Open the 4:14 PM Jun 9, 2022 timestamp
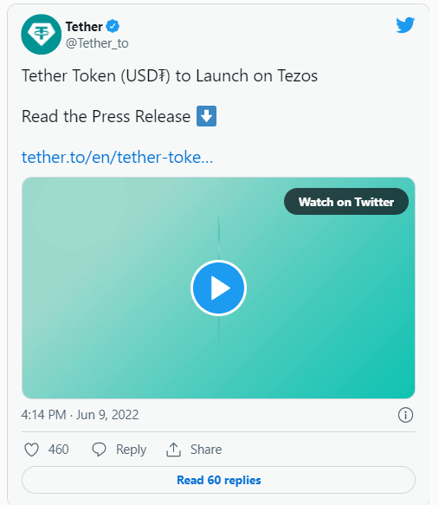The width and height of the screenshot is (439, 505). coord(80,415)
